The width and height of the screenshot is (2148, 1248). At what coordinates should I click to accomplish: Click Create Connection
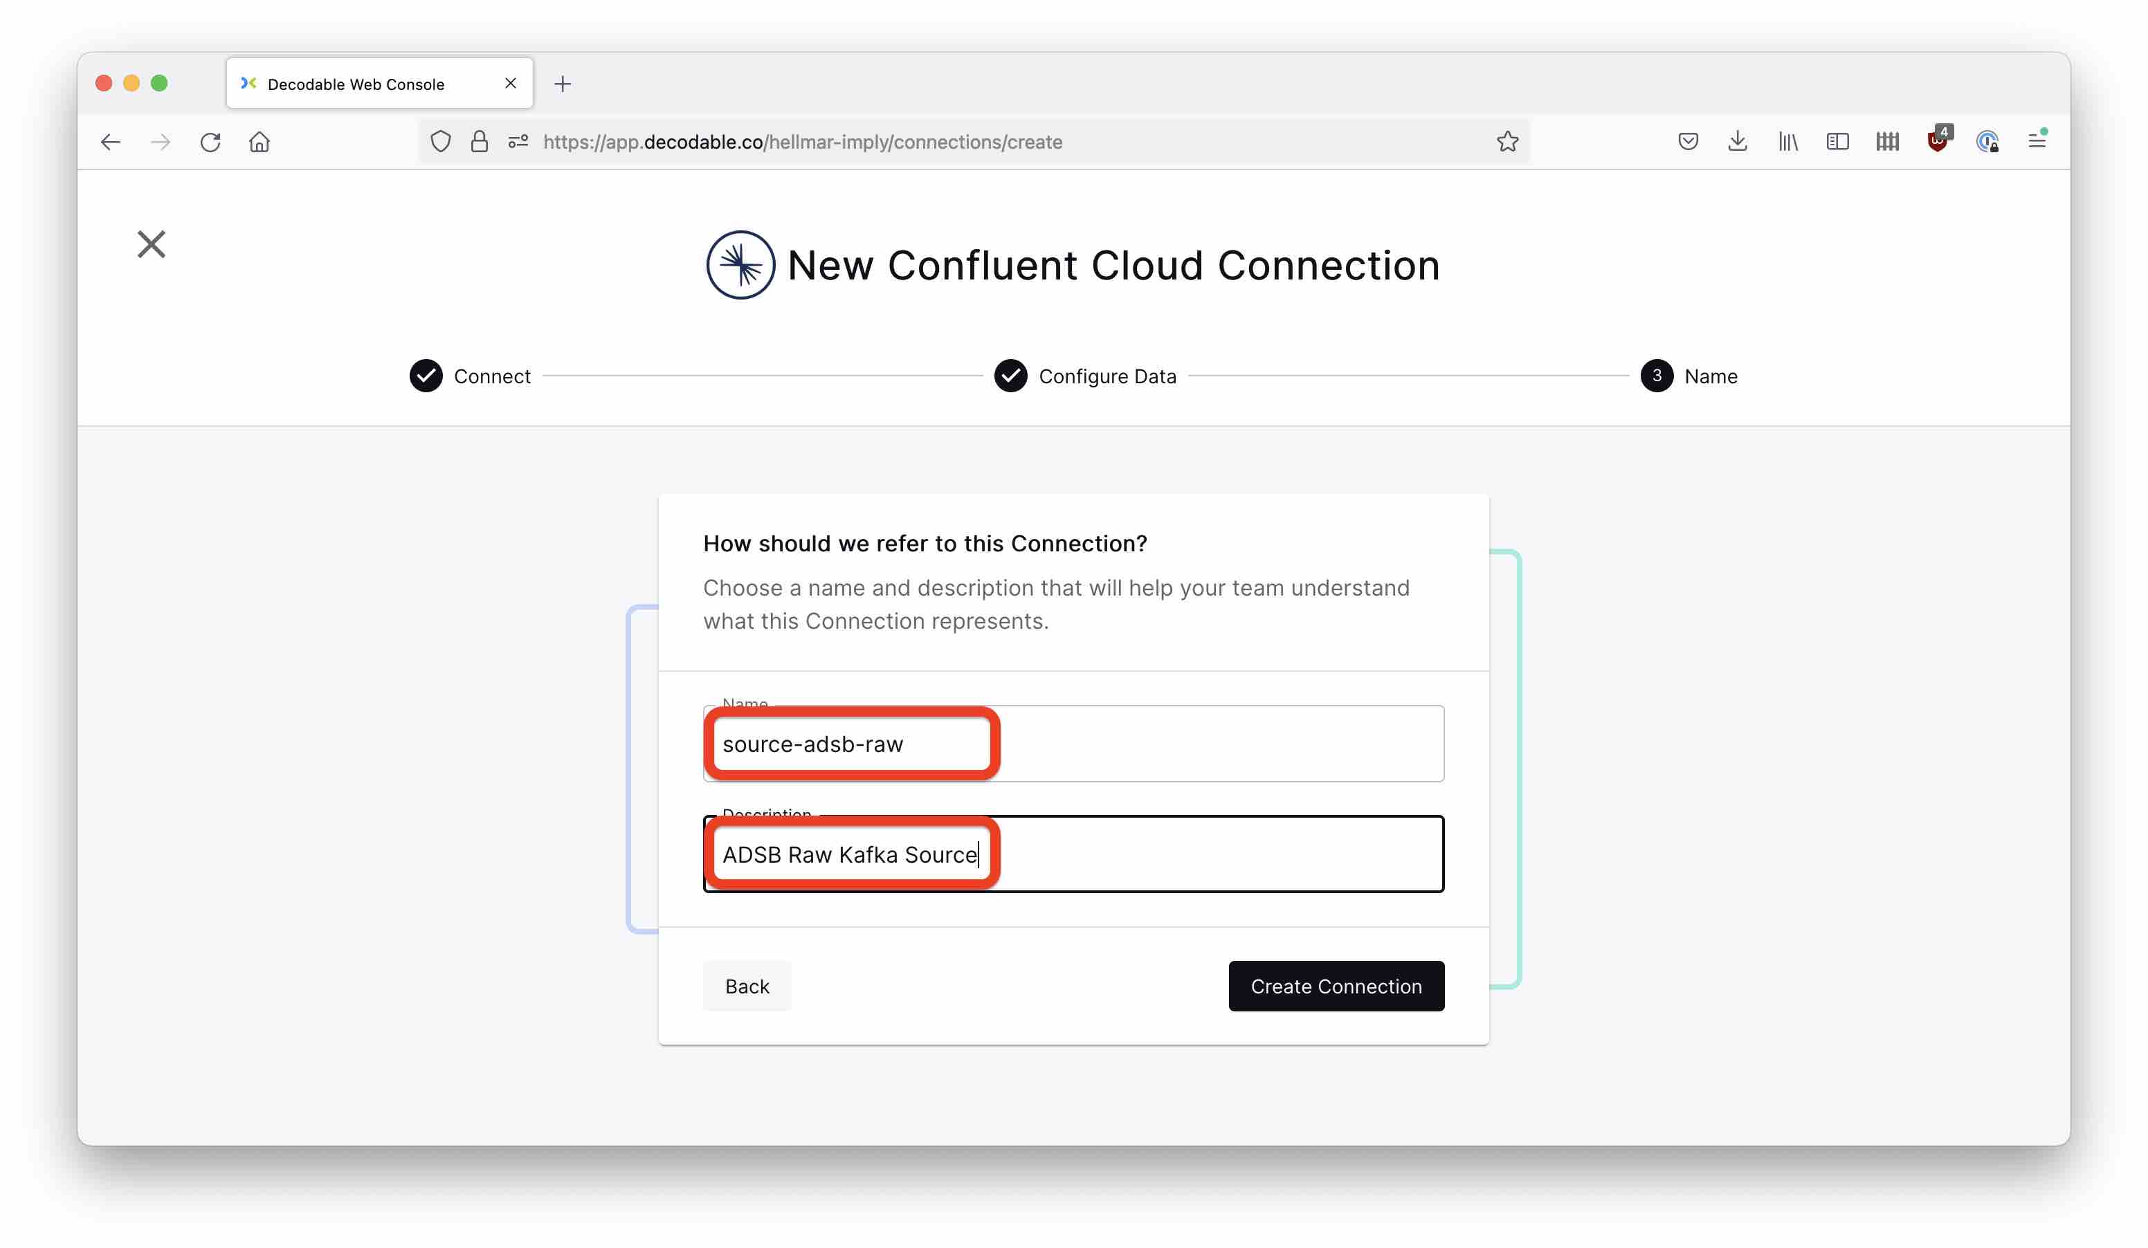1336,986
